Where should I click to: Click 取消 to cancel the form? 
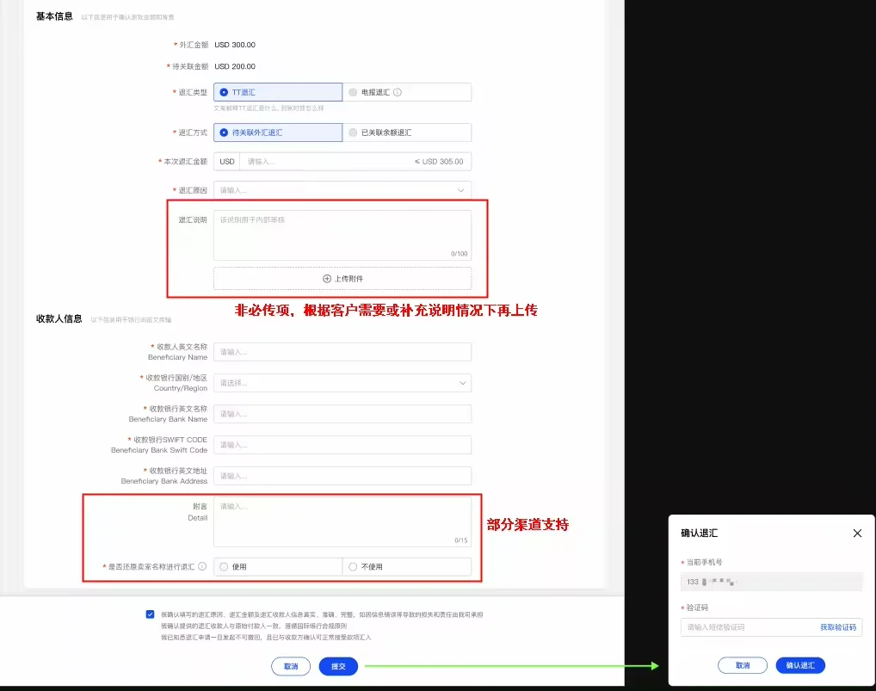pos(290,666)
